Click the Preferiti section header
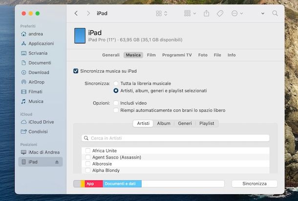 click(x=28, y=26)
